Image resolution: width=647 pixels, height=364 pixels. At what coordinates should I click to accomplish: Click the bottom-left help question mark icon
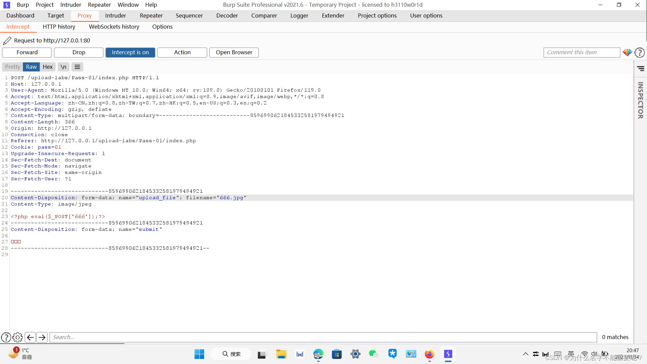6,337
